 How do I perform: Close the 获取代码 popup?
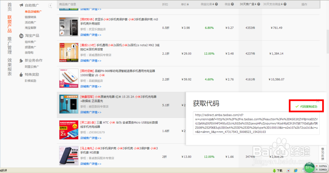tap(318, 101)
